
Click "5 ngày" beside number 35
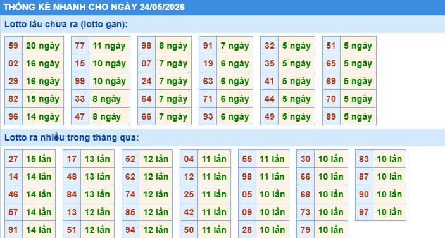[x=296, y=63]
